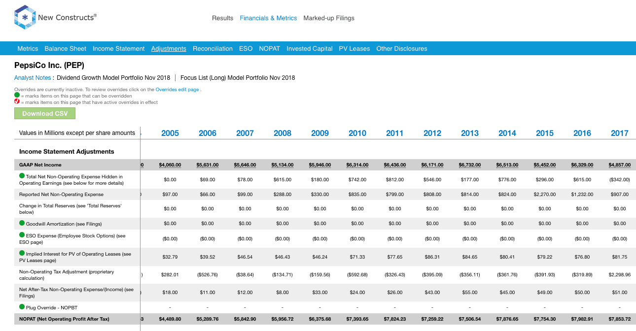Click the 2010 column header
The width and height of the screenshot is (636, 331).
tap(357, 133)
